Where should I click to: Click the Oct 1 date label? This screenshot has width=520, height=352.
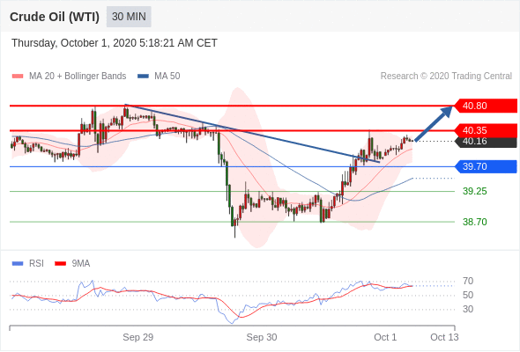pos(385,337)
